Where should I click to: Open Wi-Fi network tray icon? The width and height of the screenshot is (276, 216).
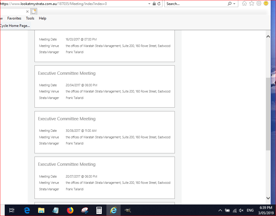(235, 210)
